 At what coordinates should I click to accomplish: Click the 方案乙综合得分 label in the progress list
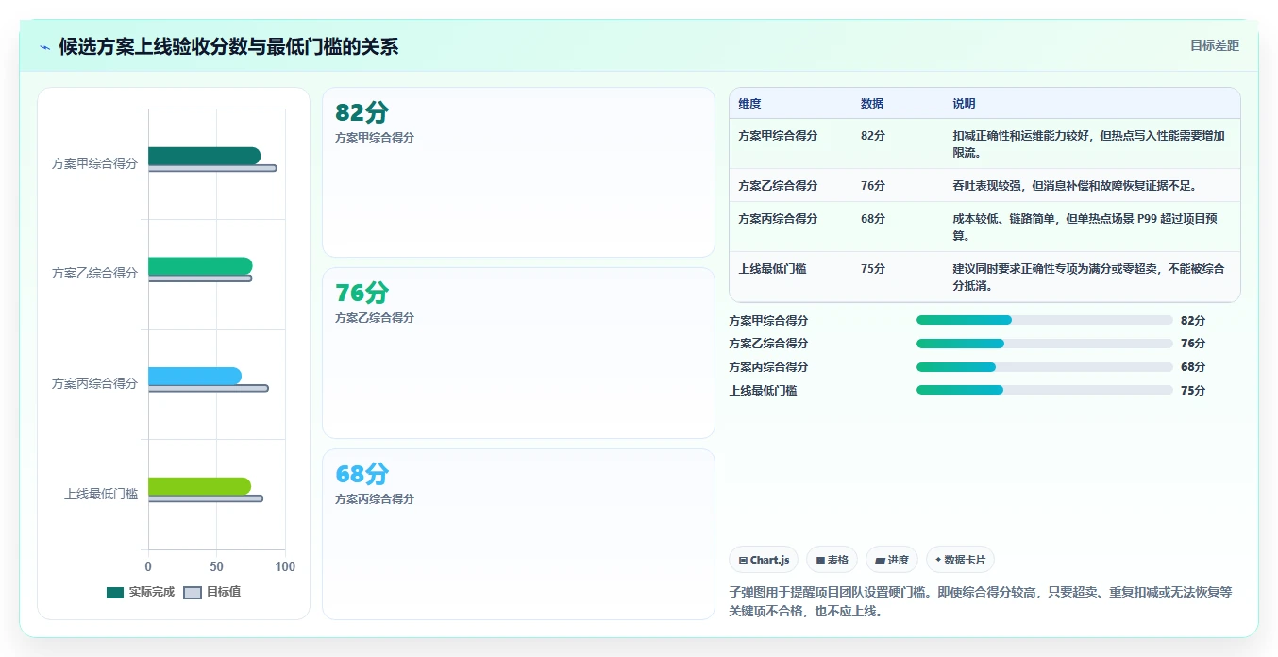click(768, 344)
